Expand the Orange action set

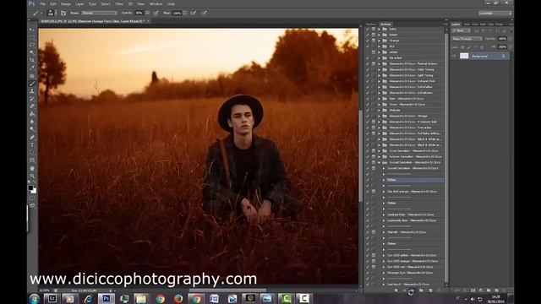click(380, 41)
